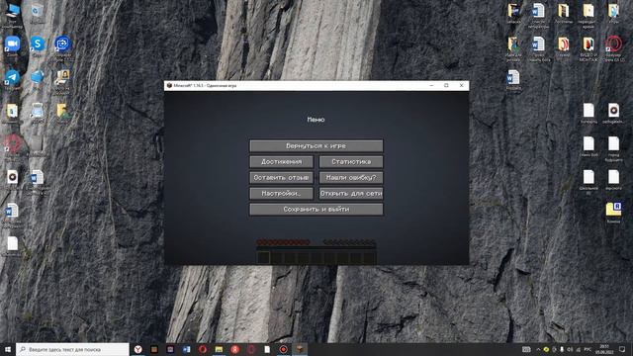Screen dimensions: 633x356
Task: Open Yandex Browser from the taskbar
Action: coord(138,349)
